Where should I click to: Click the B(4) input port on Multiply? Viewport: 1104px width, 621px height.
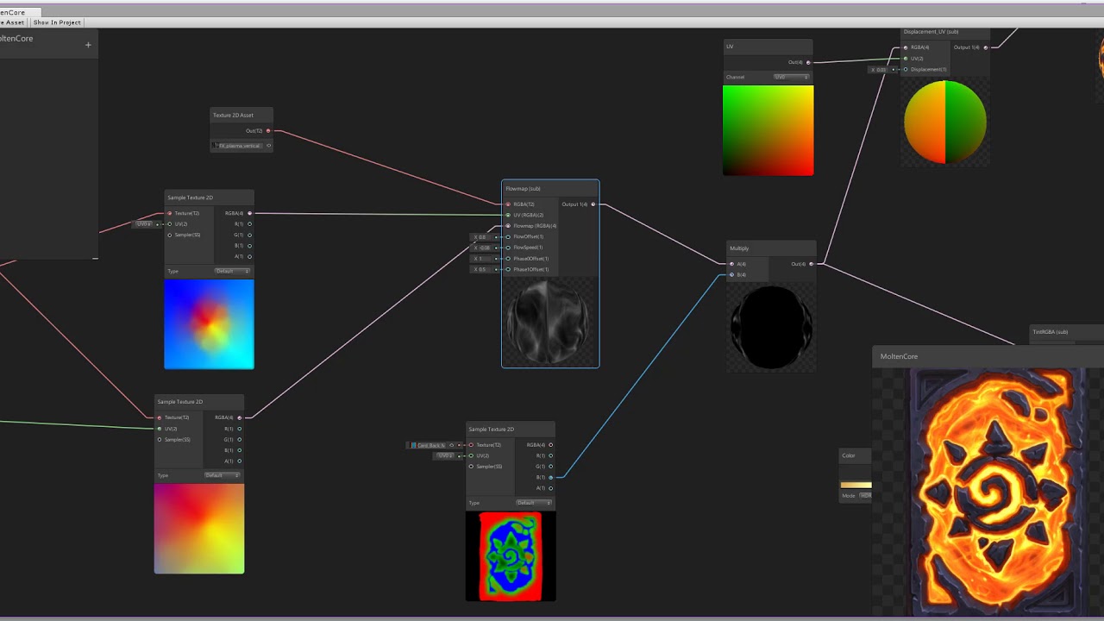(731, 275)
